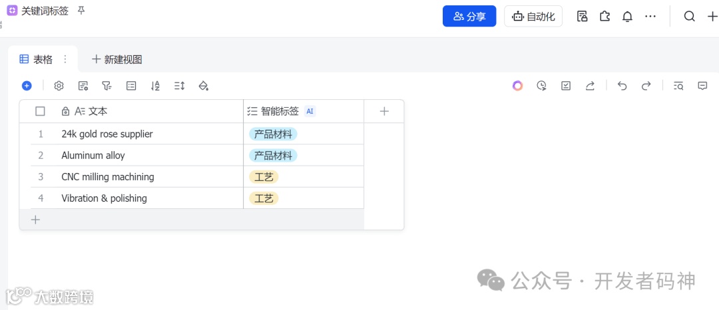This screenshot has width=719, height=310.
Task: Click the undo arrow
Action: point(622,86)
